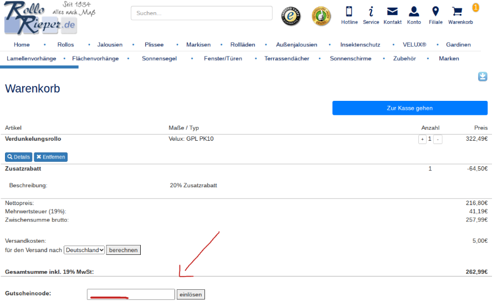Viewport: 502px width, 302px height.
Task: Click the Trusted Shops badge
Action: [x=291, y=16]
